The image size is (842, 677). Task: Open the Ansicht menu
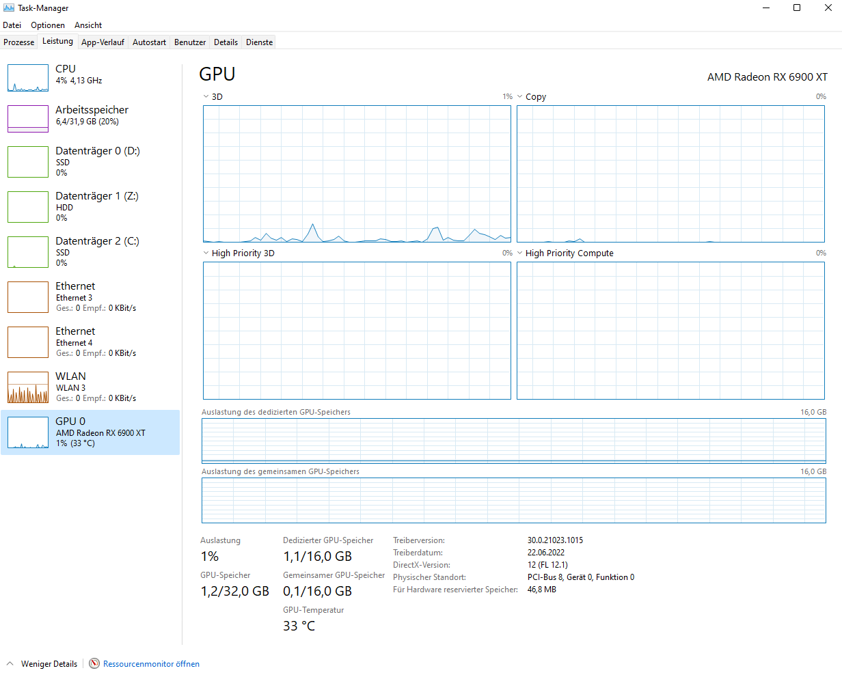coord(88,25)
